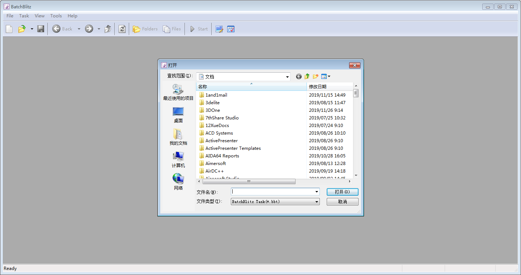
Task: Open the File menu
Action: [10, 16]
